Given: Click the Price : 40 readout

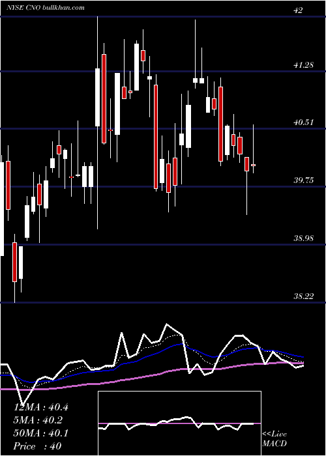Looking at the screenshot, I should point(38,446).
